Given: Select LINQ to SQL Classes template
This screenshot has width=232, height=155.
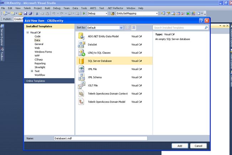Looking at the screenshot, I should tap(114, 52).
